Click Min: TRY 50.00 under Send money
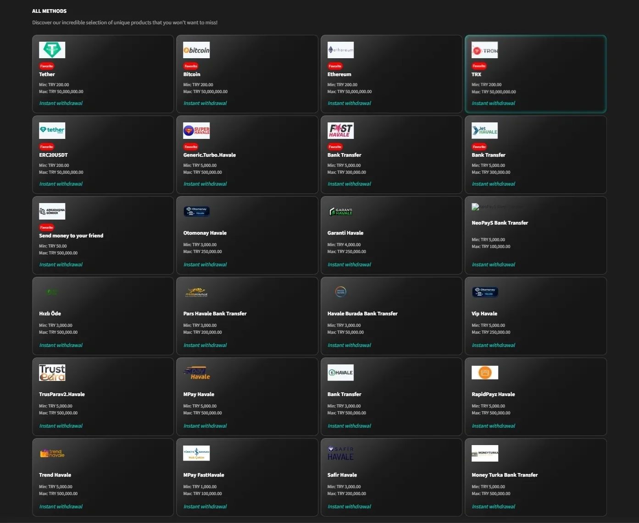This screenshot has height=523, width=639. [53, 246]
